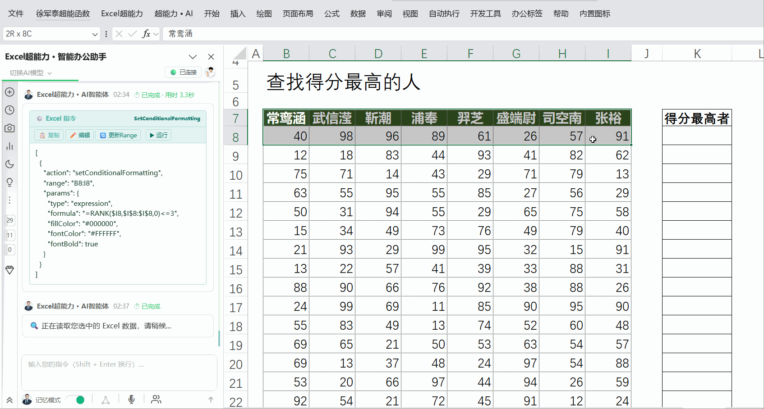
Task: Click the counter badge showing 29
Action: pos(9,220)
